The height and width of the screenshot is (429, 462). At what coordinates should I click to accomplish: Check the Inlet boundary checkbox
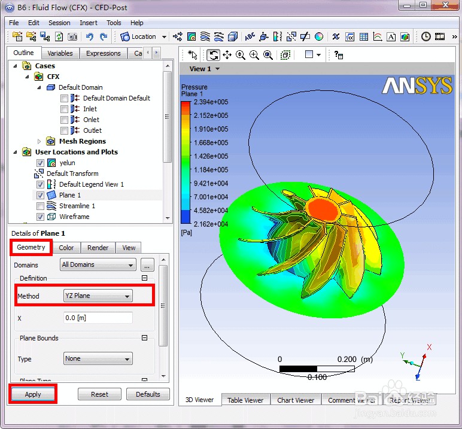tap(64, 109)
